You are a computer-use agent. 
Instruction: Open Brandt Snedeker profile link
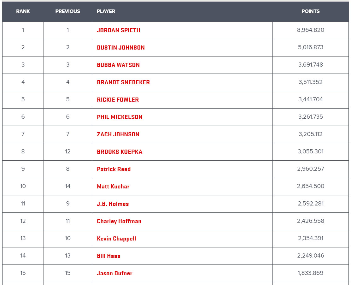[123, 82]
